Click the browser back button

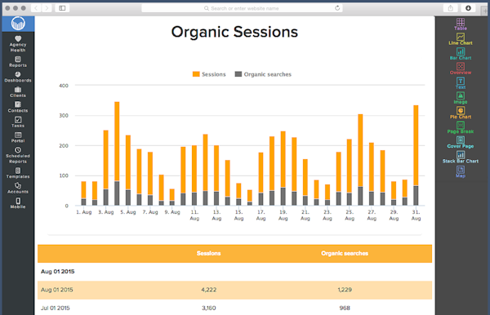pos(36,8)
